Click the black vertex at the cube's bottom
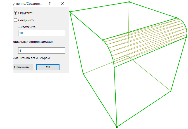 (117, 127)
